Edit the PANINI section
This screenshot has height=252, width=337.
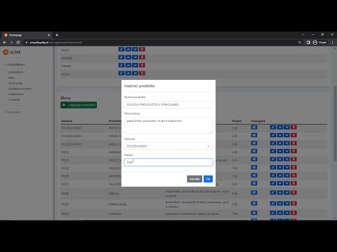[x=121, y=65]
